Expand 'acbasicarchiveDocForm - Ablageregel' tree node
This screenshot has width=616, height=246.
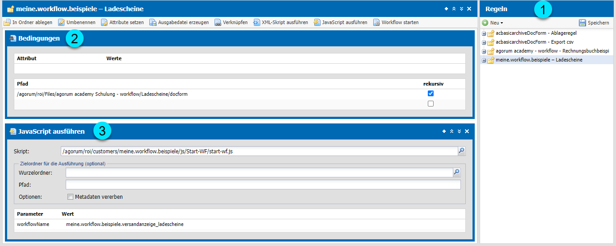[x=484, y=33]
